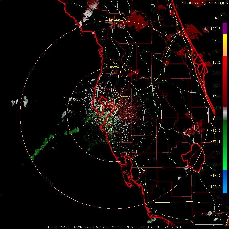Viewport: 229px width, 229px height.
Task: Select the -32.0 velocity scale value
Action: [216, 131]
